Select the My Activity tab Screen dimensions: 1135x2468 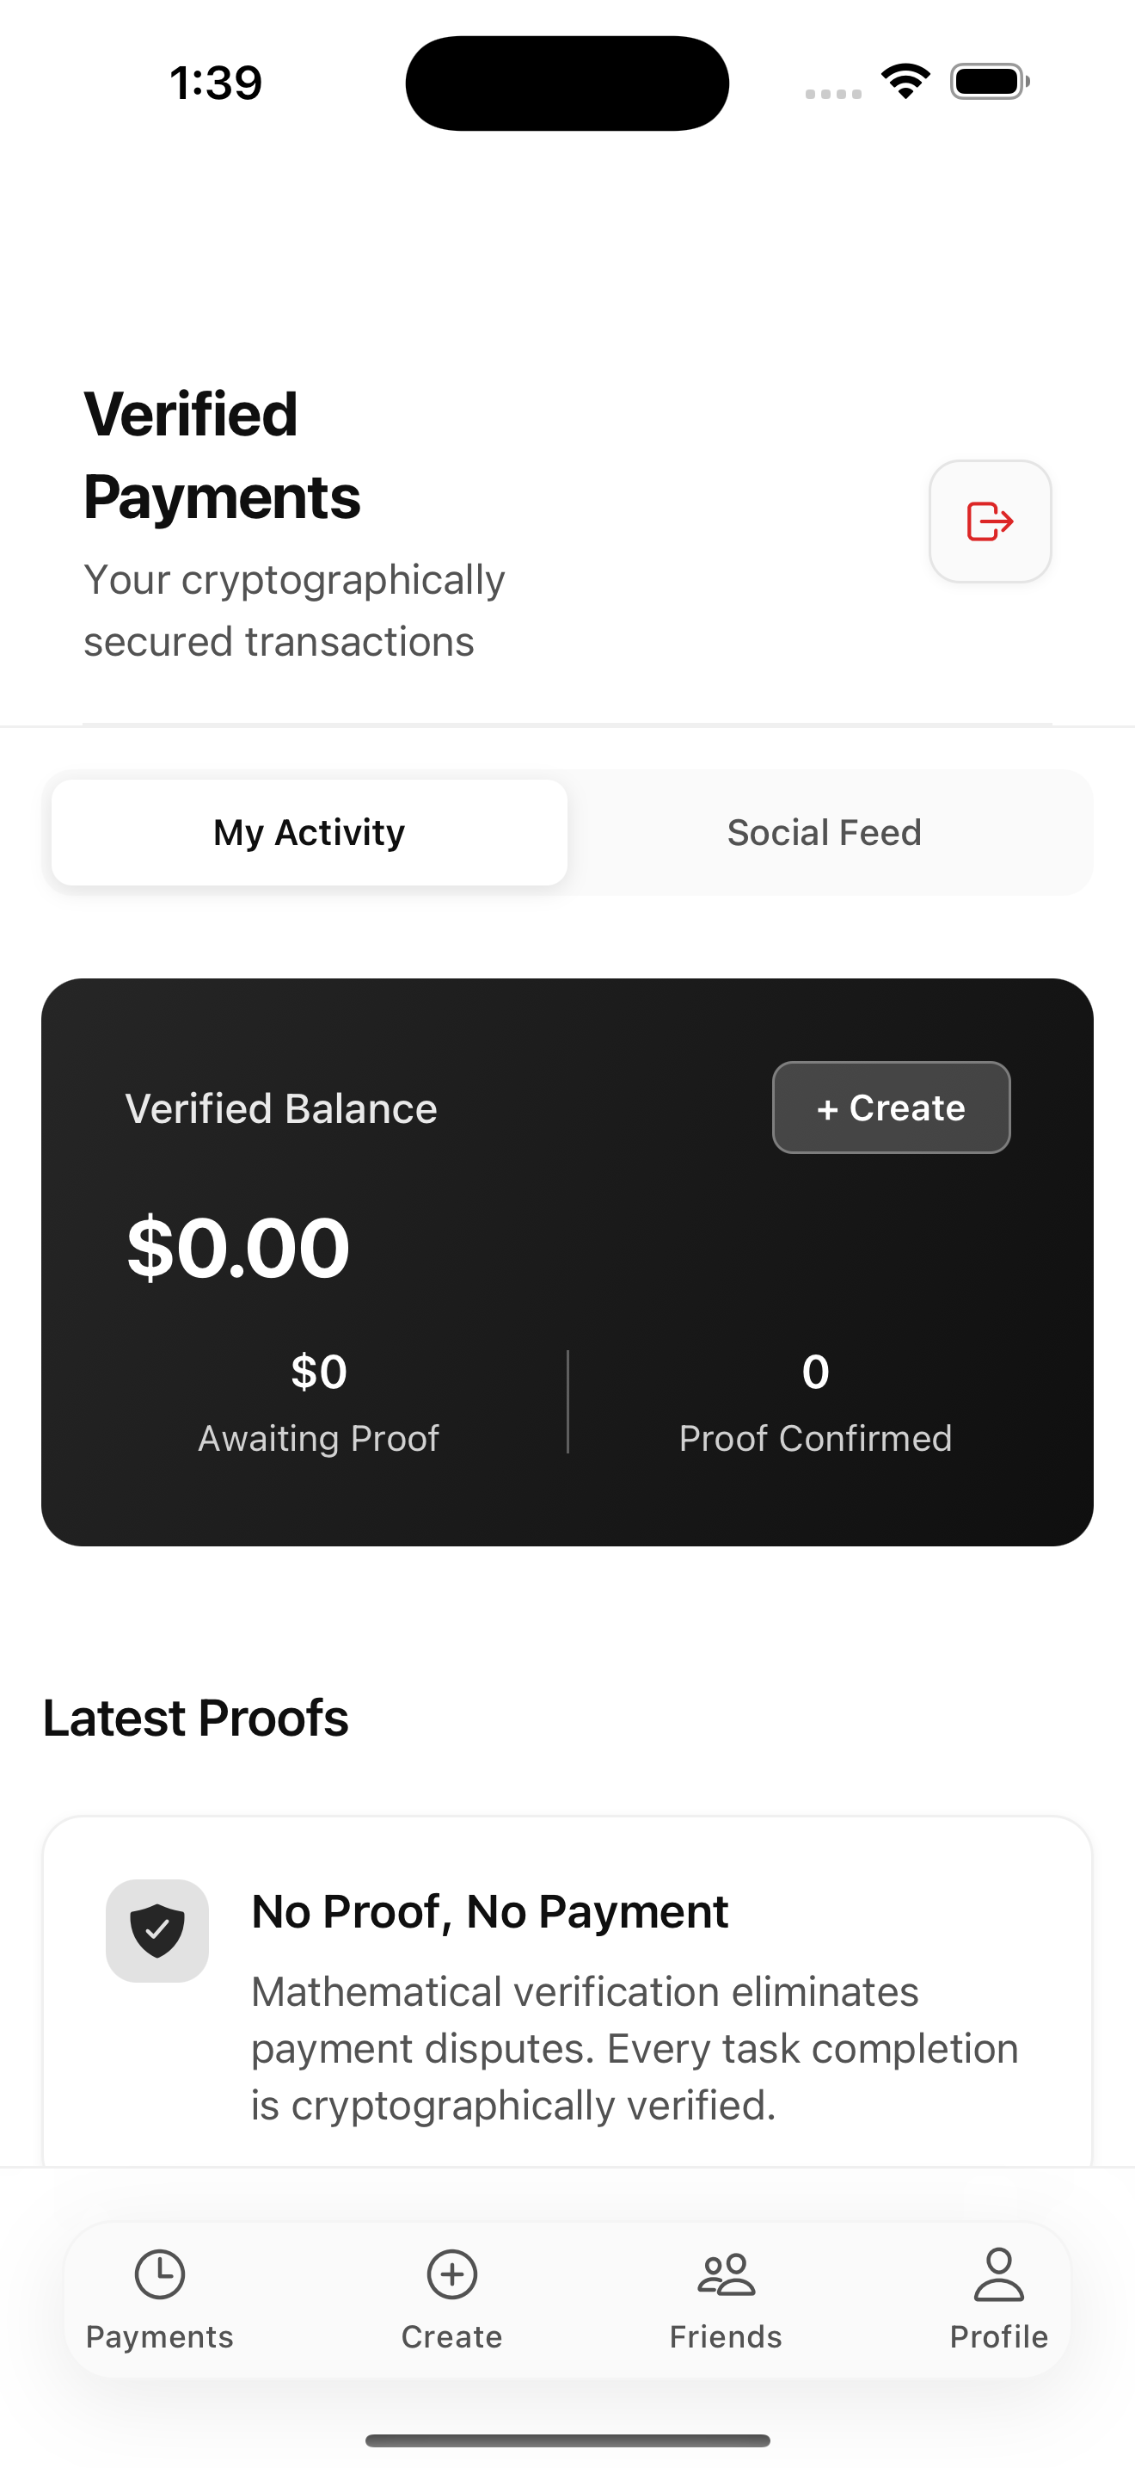309,831
